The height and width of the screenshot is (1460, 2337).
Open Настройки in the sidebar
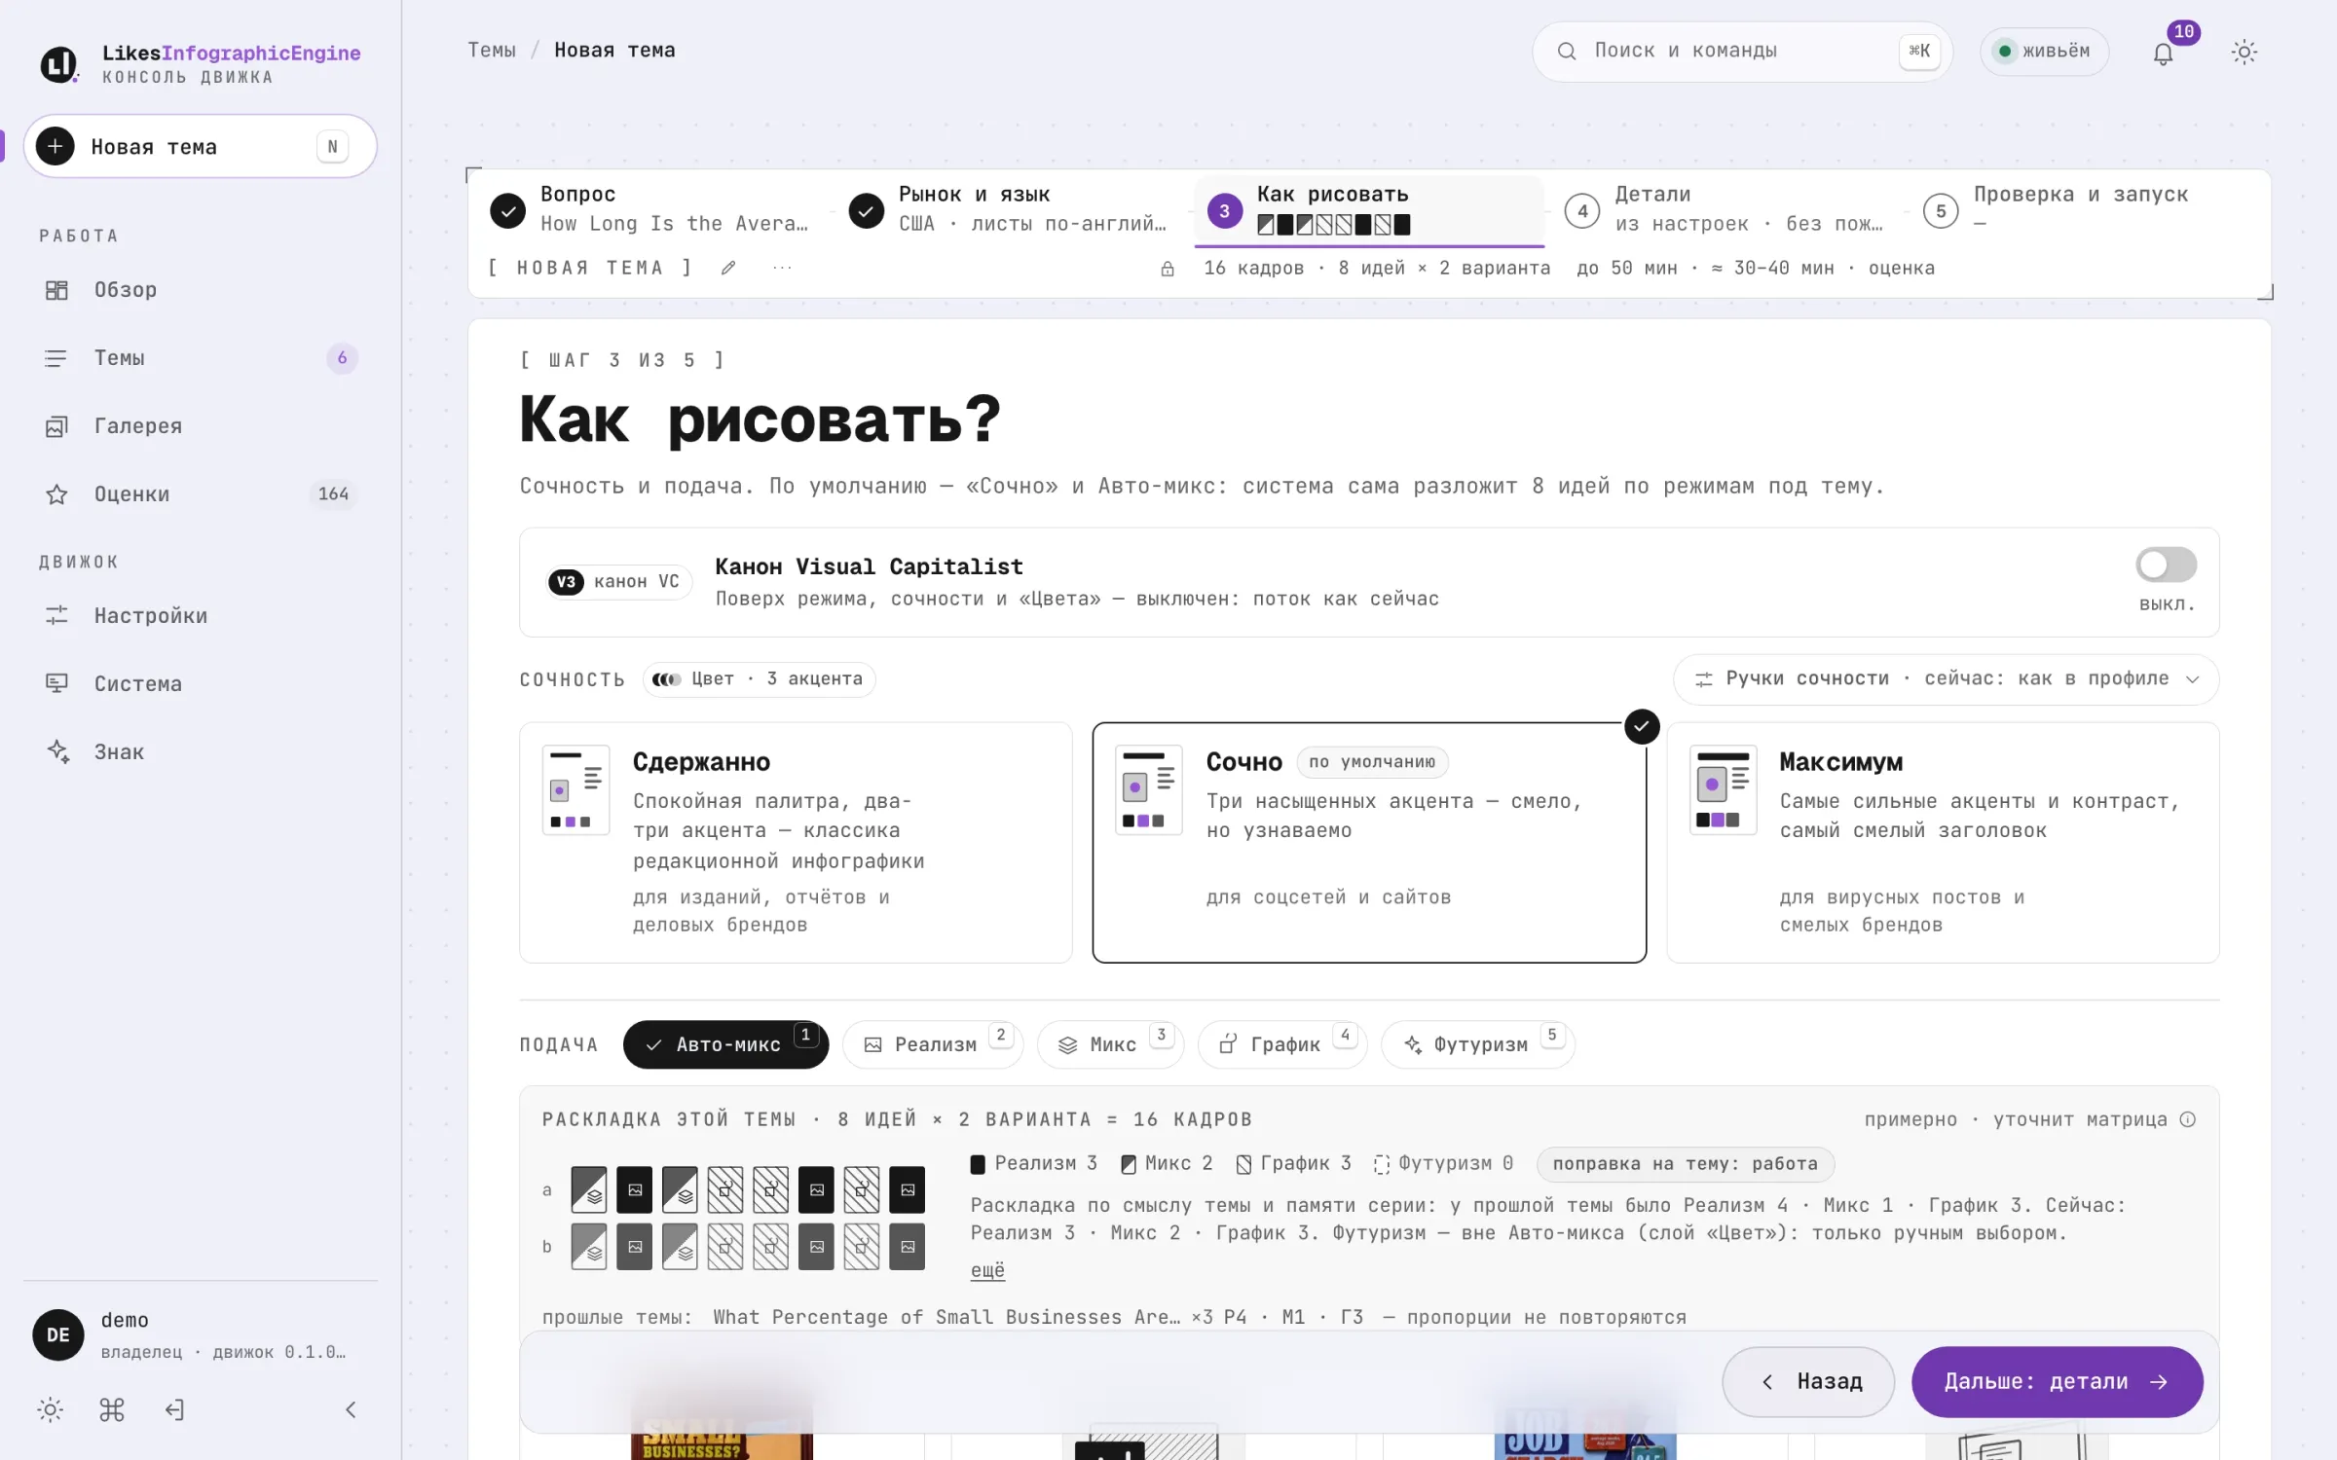(200, 616)
